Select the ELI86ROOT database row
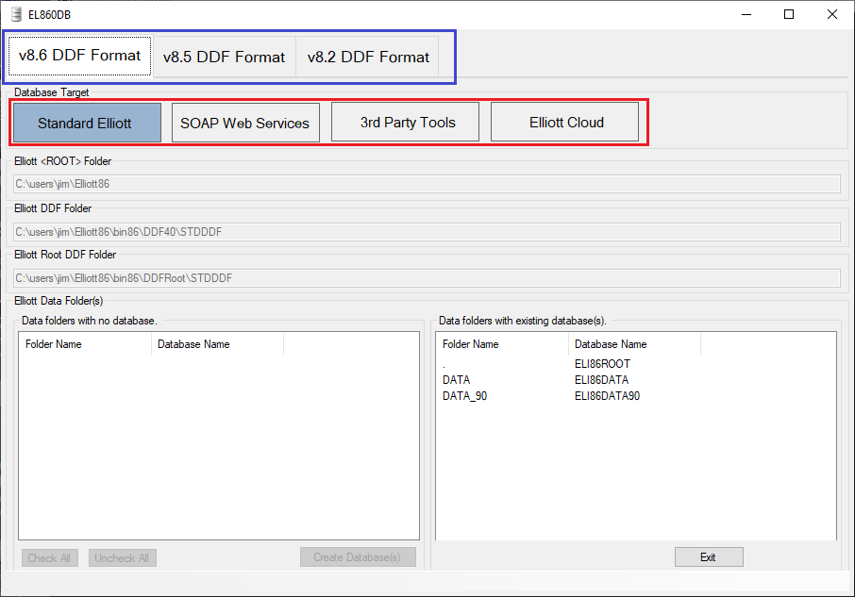This screenshot has height=597, width=855. tap(602, 364)
